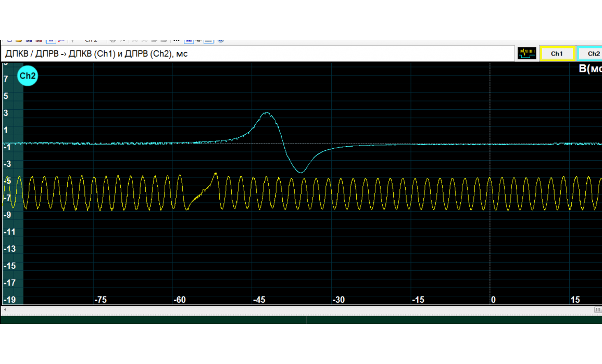Click the -45 ms label on time axis

[x=259, y=300]
